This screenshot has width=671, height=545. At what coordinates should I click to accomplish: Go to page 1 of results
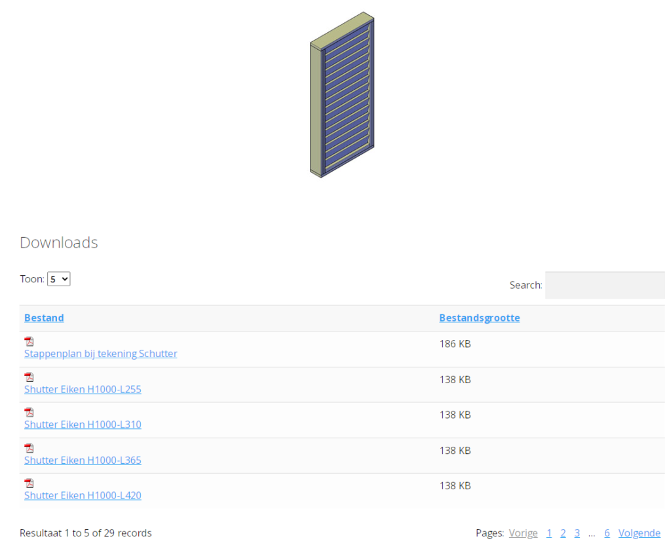549,533
